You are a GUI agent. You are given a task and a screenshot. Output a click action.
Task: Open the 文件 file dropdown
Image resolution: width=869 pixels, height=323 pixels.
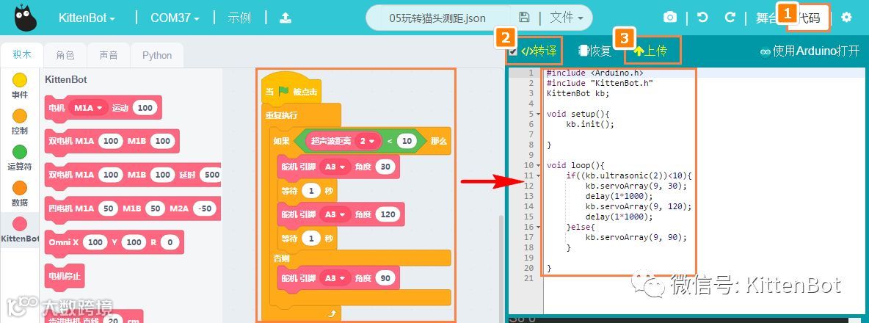point(567,18)
